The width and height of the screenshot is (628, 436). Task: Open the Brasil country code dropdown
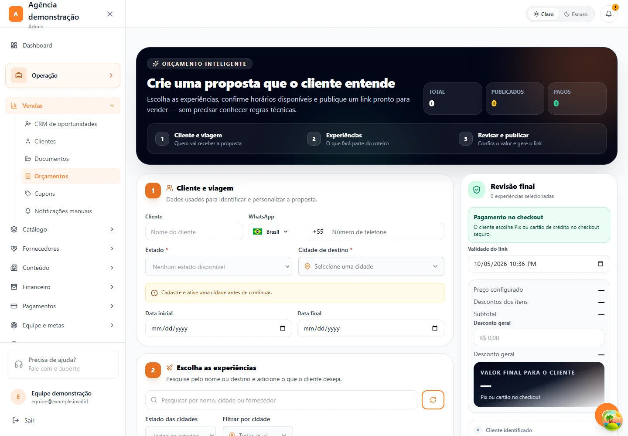tap(279, 232)
